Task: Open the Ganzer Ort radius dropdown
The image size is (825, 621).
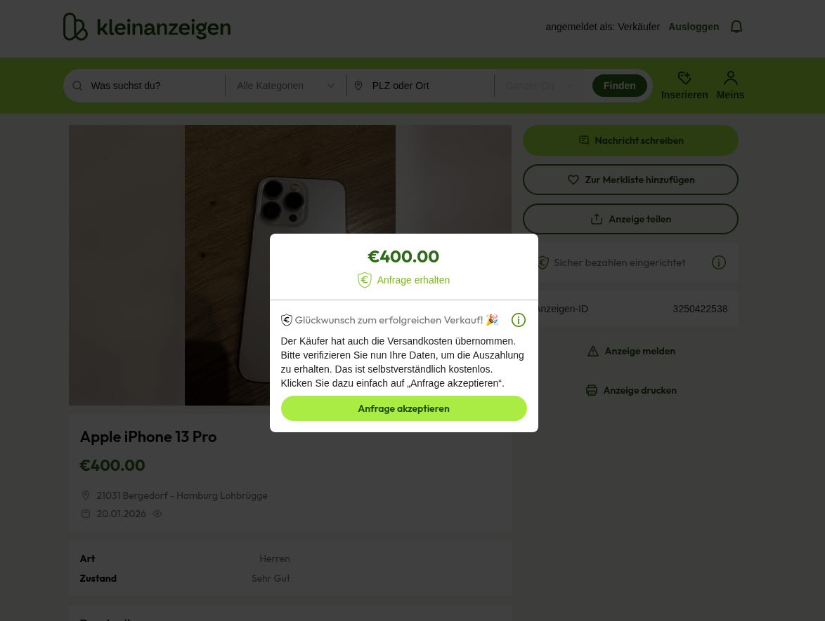Action: coord(539,86)
